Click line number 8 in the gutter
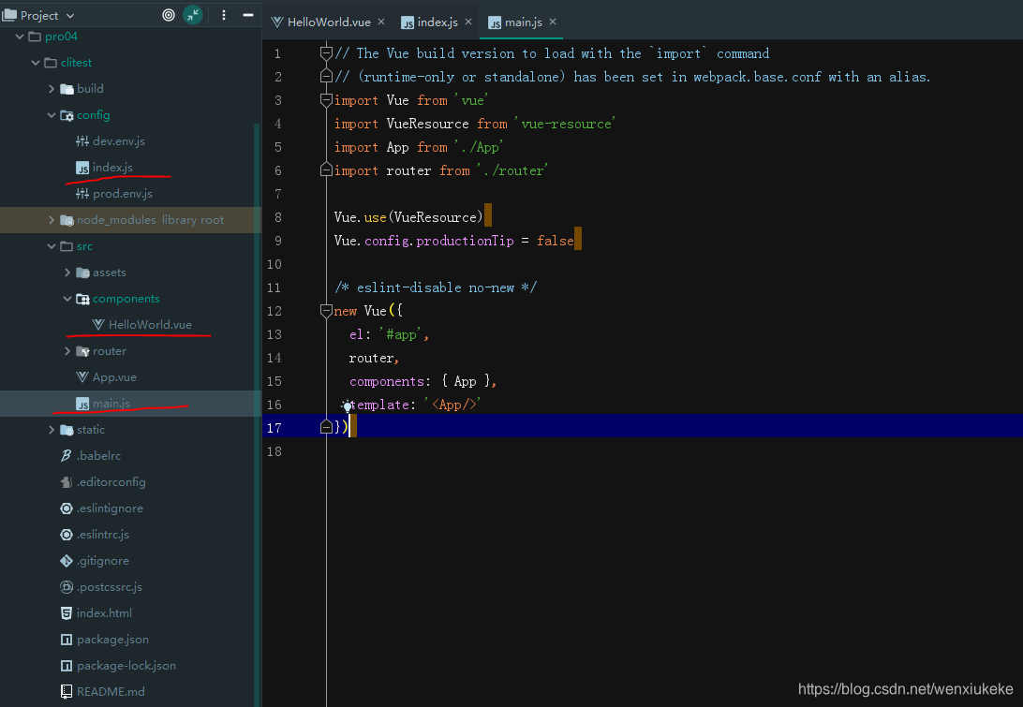The height and width of the screenshot is (707, 1023). (x=278, y=217)
